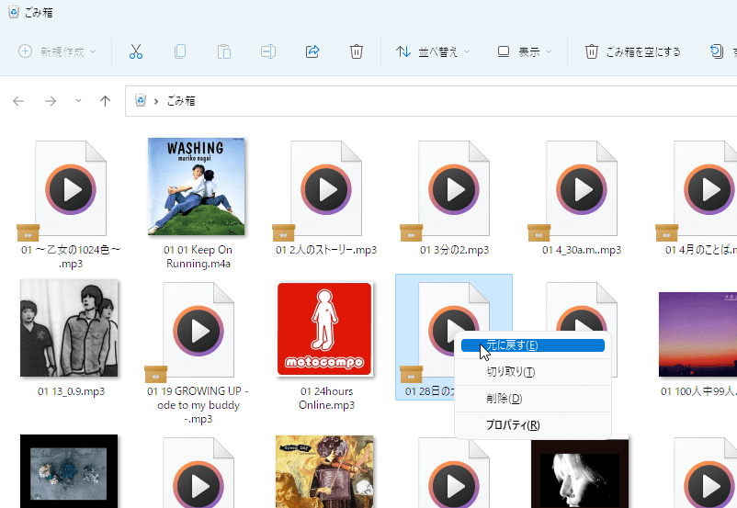Click the Share icon in toolbar
This screenshot has height=508, width=737.
(x=312, y=51)
